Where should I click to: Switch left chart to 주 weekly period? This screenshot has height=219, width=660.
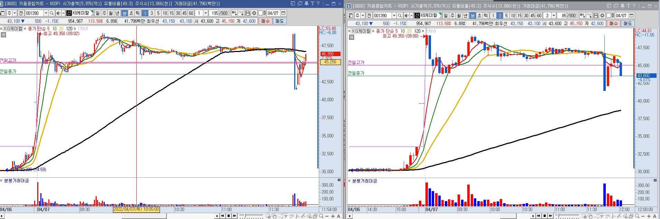tap(104, 13)
